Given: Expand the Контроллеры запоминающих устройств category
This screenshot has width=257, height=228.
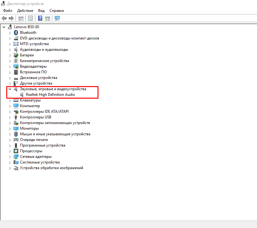Looking at the screenshot, I should pyautogui.click(x=10, y=123).
